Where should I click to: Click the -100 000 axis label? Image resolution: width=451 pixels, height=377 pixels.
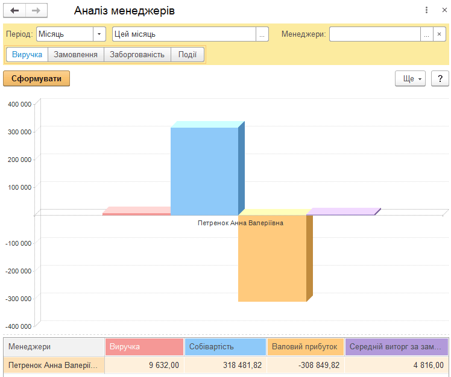pyautogui.click(x=19, y=243)
